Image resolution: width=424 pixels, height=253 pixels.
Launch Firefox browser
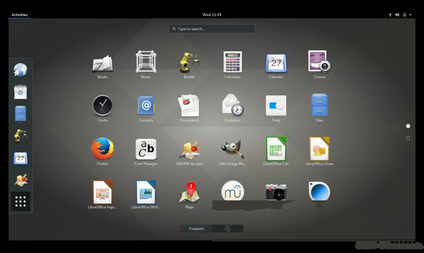pyautogui.click(x=103, y=149)
